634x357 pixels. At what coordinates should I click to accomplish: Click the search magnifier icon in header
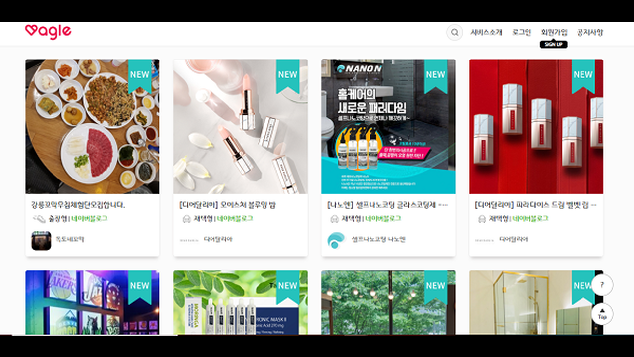click(454, 33)
